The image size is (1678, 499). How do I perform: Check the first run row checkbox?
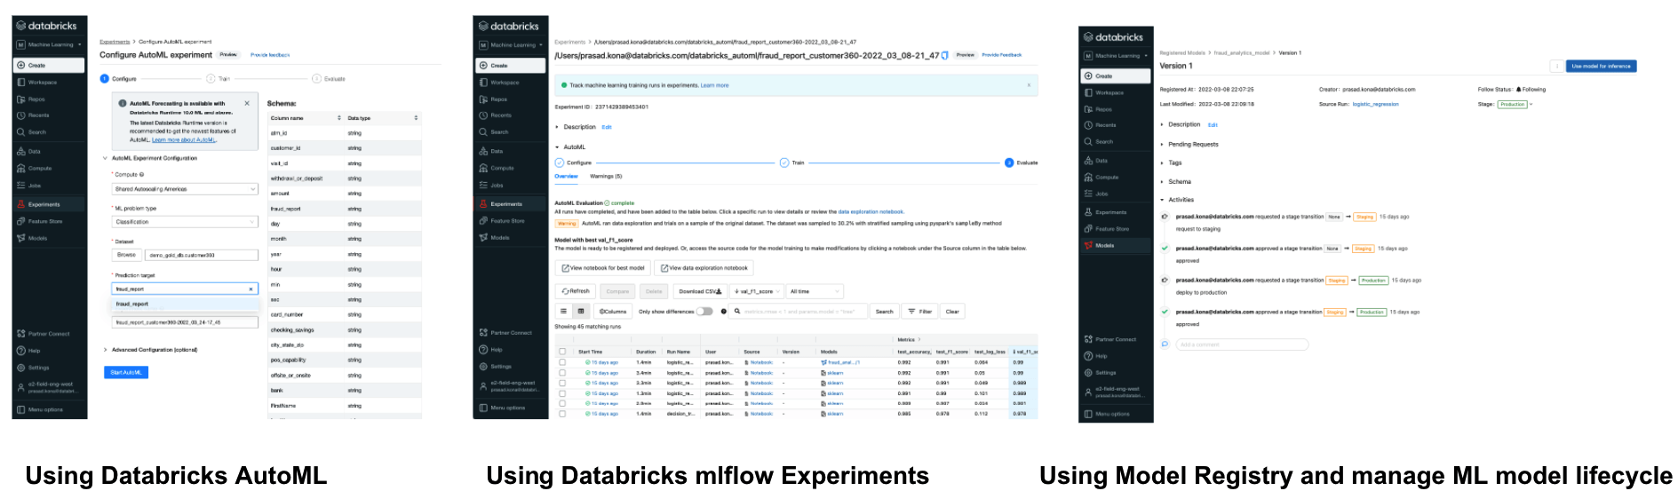(x=562, y=362)
